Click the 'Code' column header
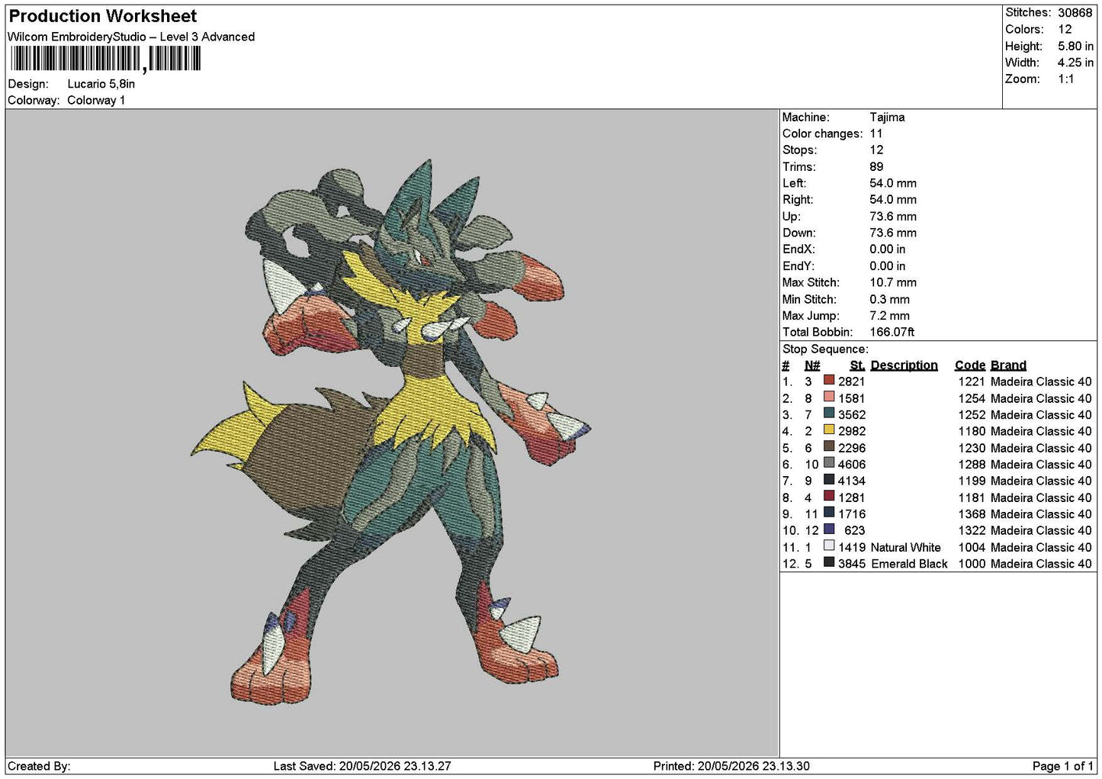 (x=970, y=365)
